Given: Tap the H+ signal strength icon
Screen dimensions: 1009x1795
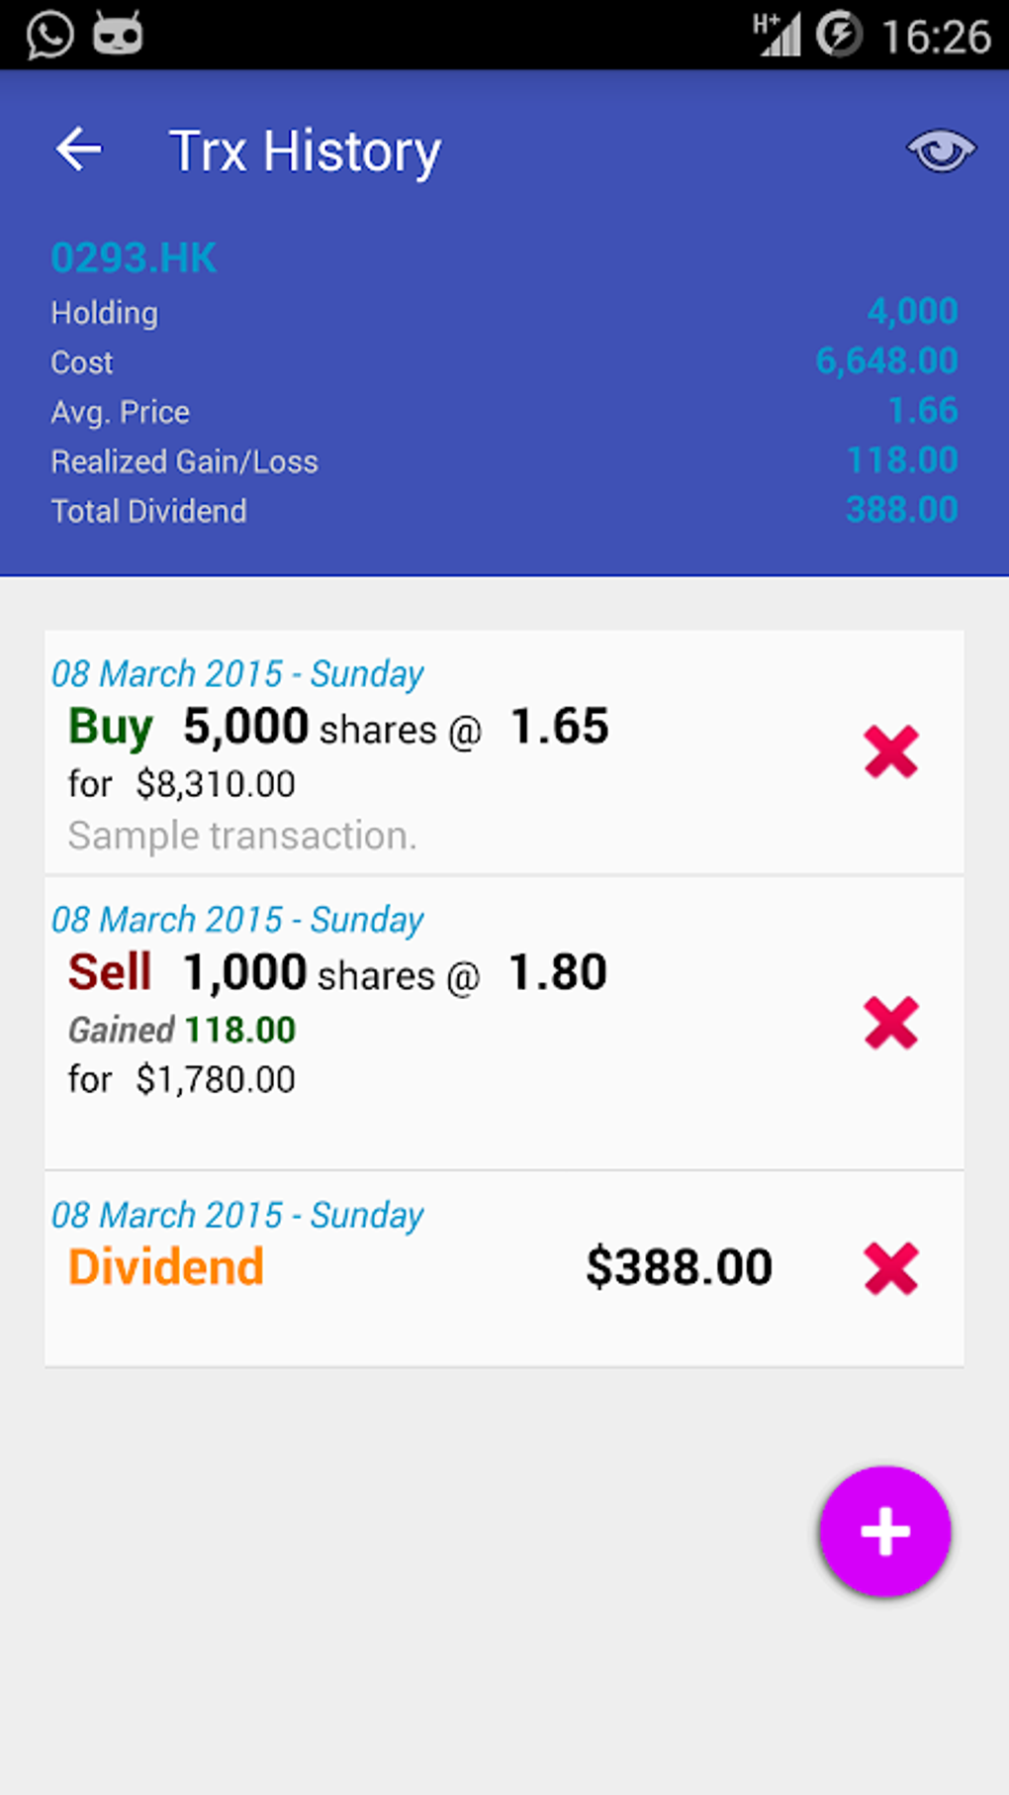Looking at the screenshot, I should pos(778,35).
